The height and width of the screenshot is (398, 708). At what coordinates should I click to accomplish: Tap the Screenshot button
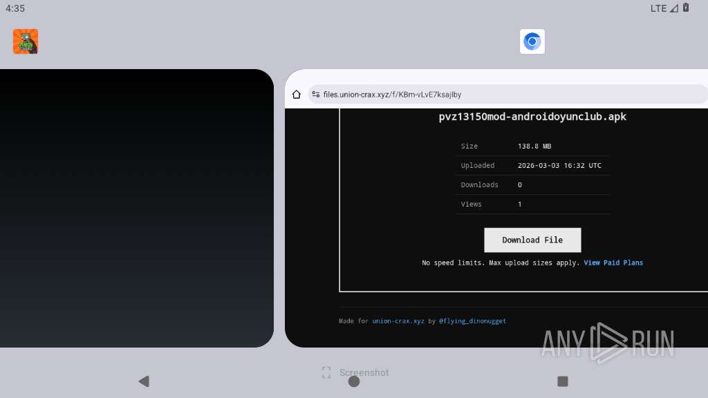(355, 372)
